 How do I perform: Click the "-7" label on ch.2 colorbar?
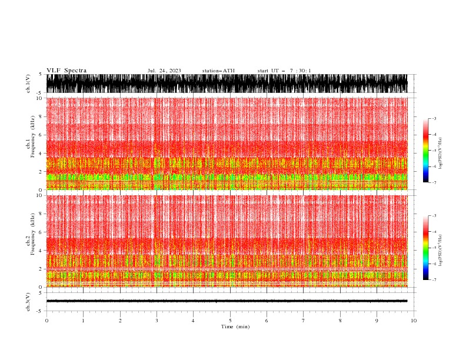434,280
